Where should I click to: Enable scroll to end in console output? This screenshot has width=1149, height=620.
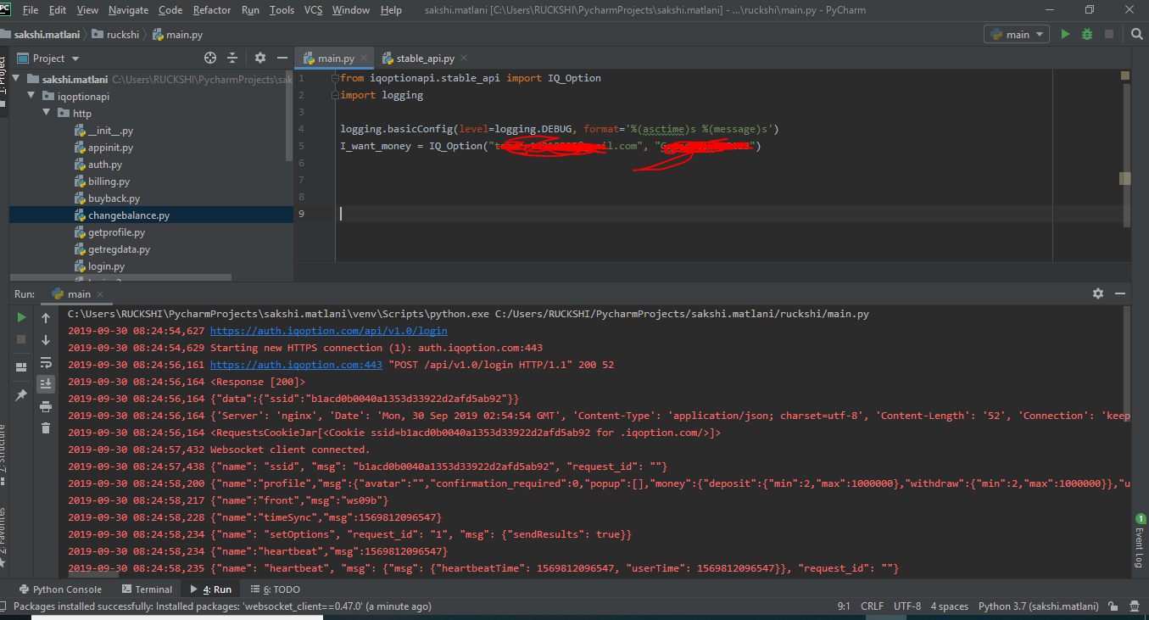(46, 383)
